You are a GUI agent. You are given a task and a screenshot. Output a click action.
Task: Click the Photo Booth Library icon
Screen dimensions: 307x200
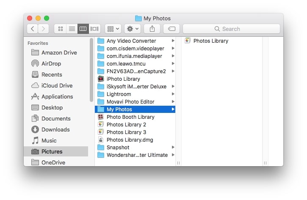101,117
